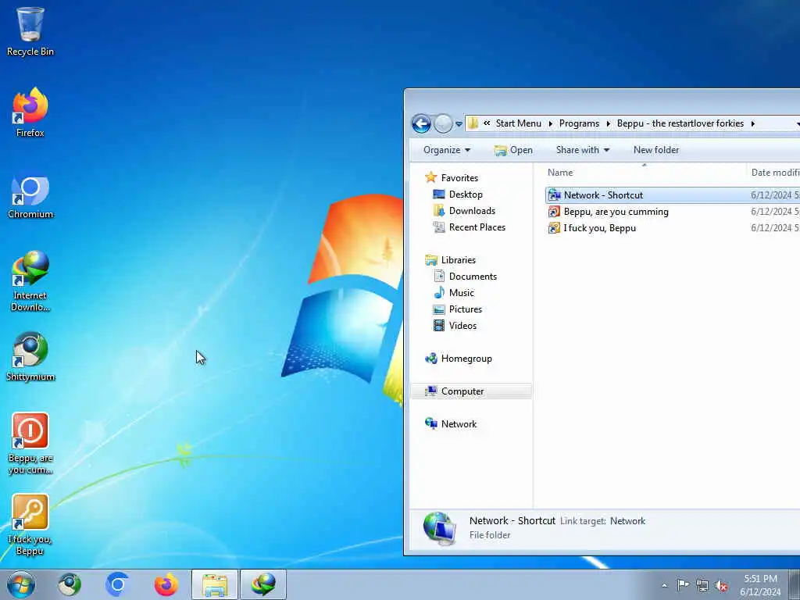Click the Open toolbar button
Image resolution: width=800 pixels, height=600 pixels.
514,150
